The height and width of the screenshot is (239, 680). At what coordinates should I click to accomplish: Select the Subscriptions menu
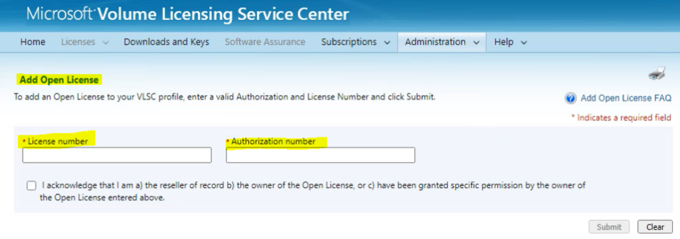coord(349,42)
